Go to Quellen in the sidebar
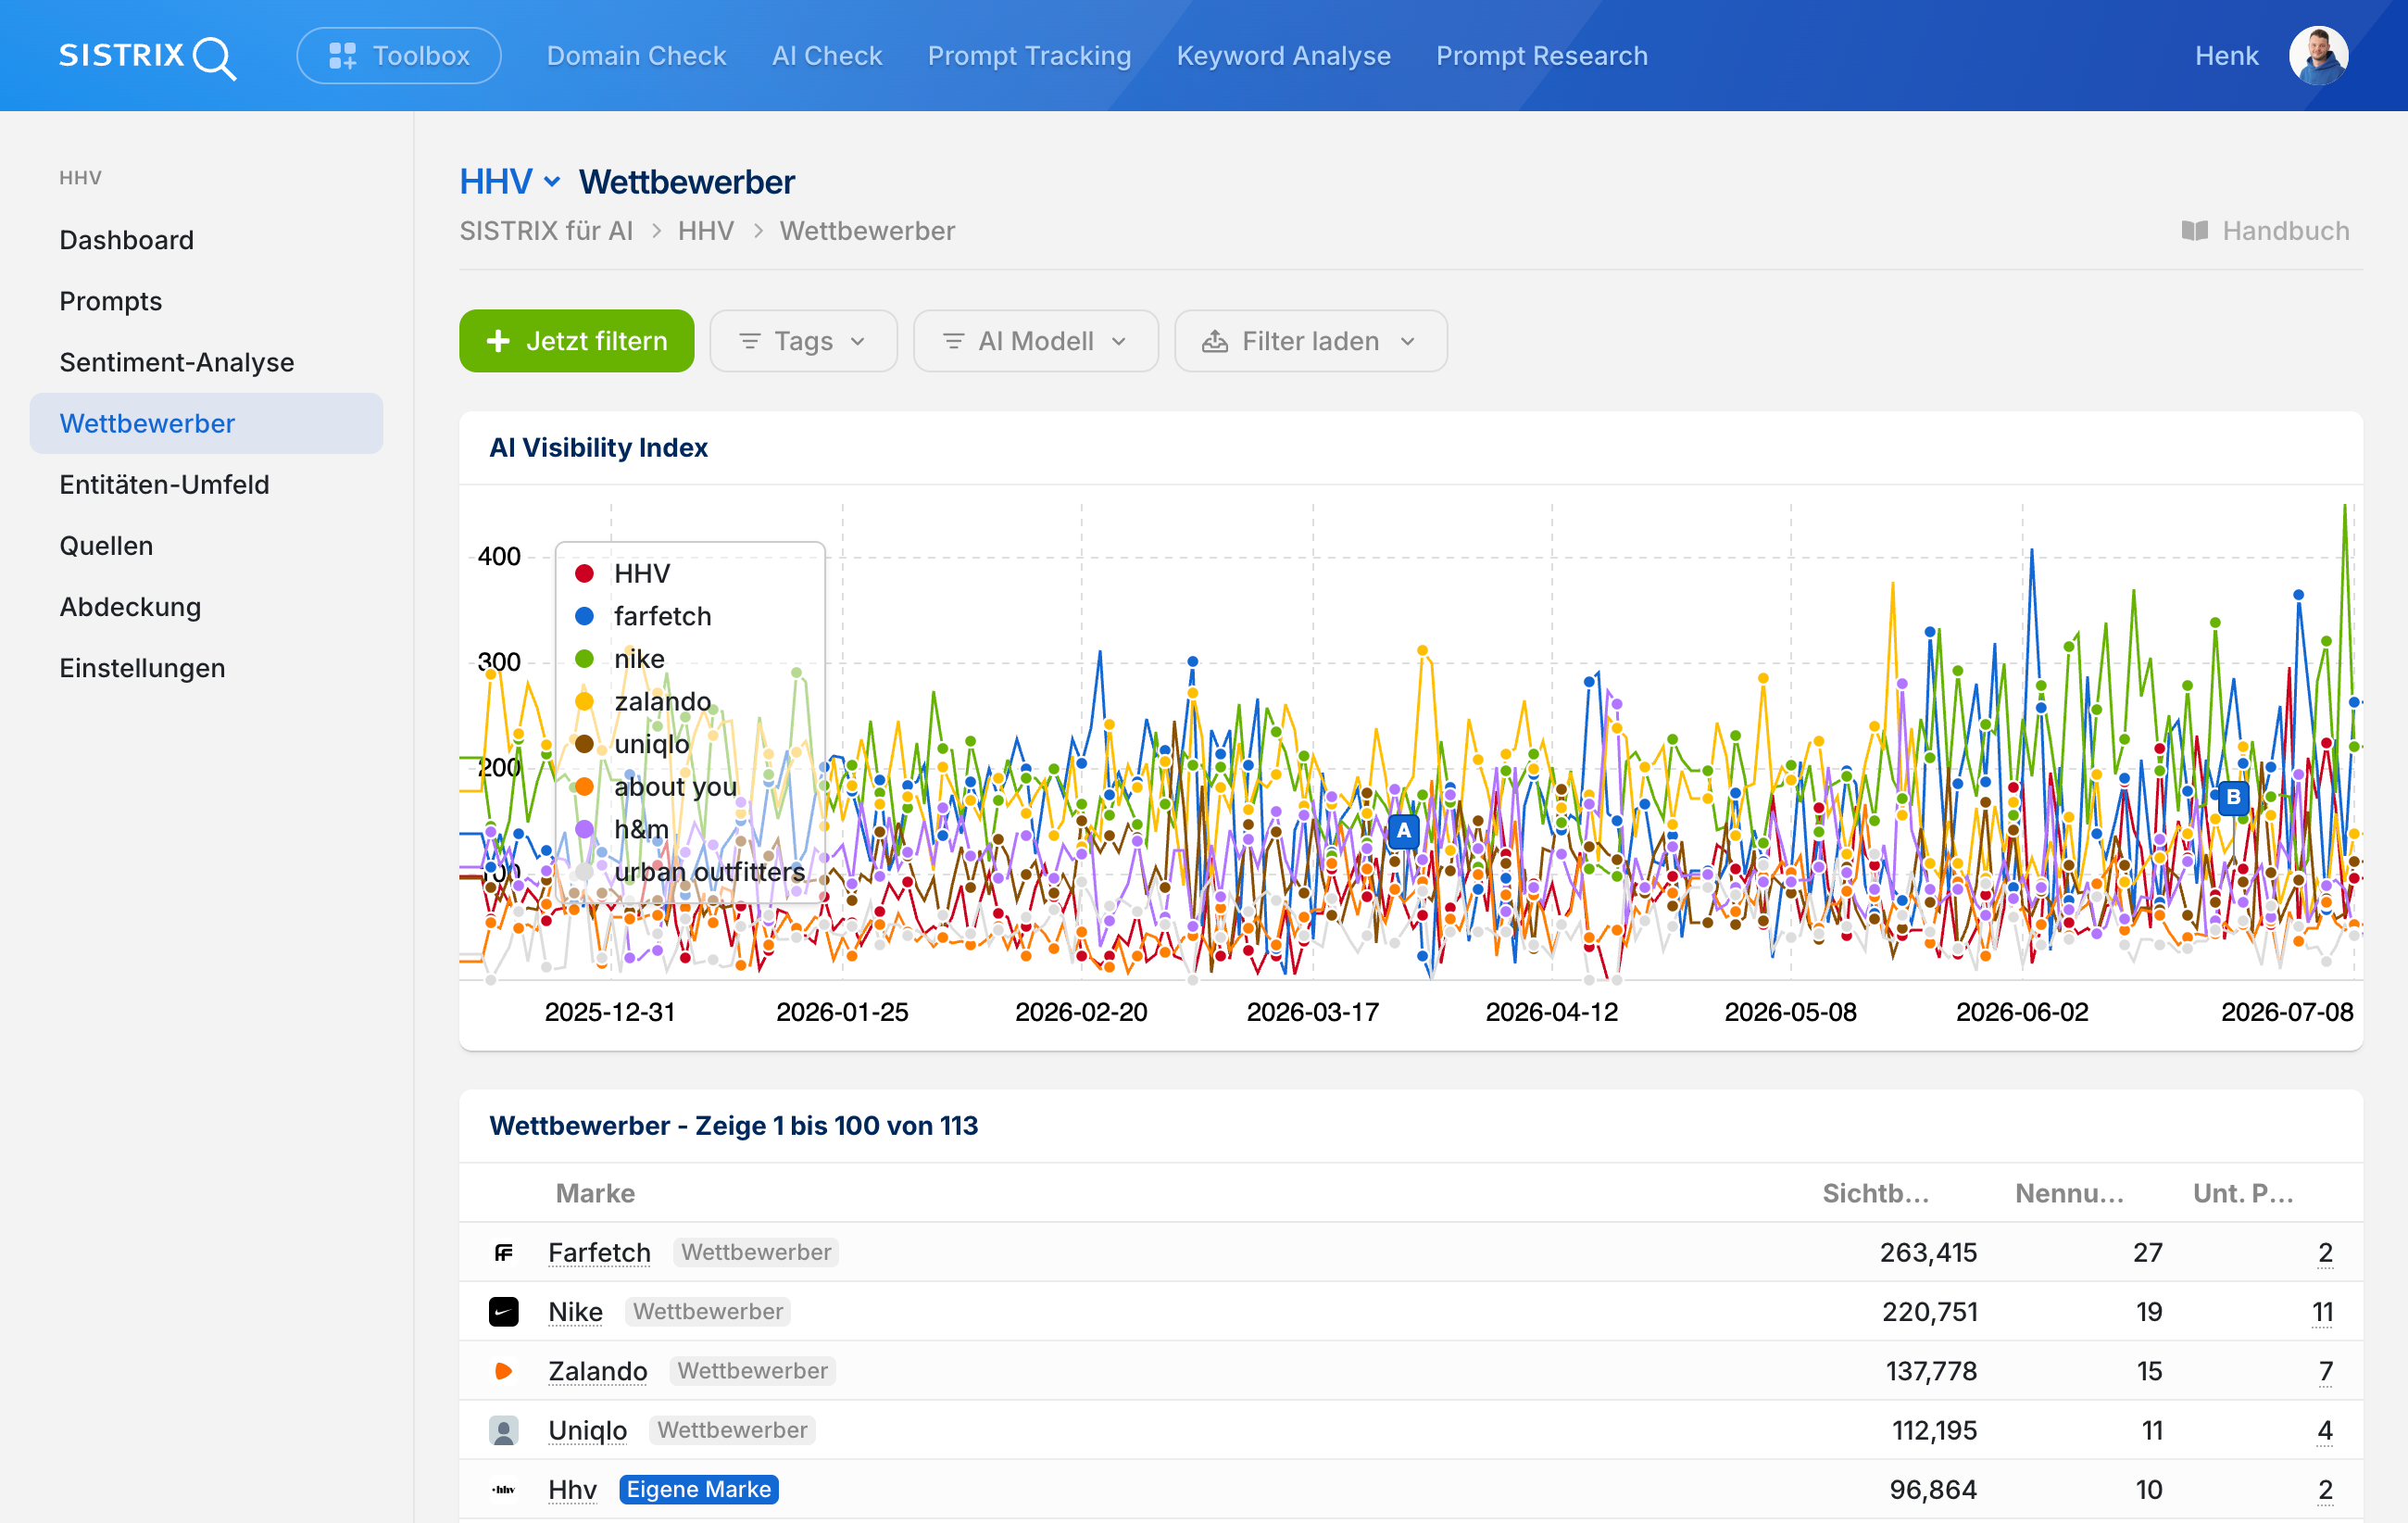This screenshot has height=1523, width=2408. [106, 545]
